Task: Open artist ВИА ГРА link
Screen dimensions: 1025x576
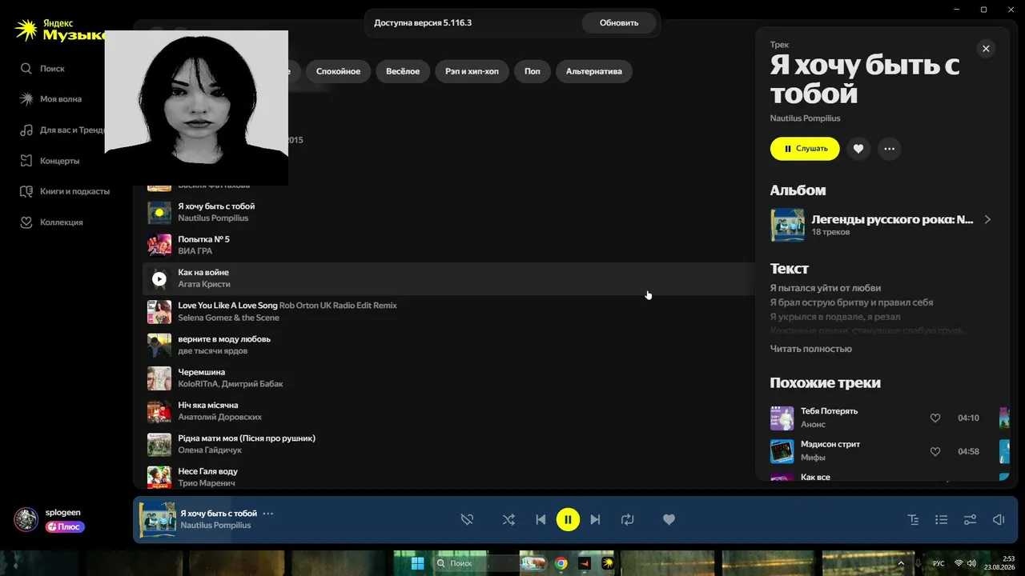Action: click(x=195, y=251)
